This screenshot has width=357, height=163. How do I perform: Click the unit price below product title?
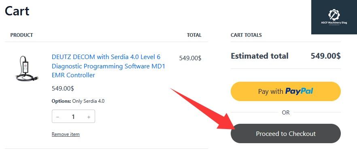(x=63, y=88)
